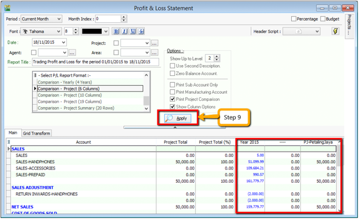
Task: Enable the Percentage checkbox
Action: (294, 19)
